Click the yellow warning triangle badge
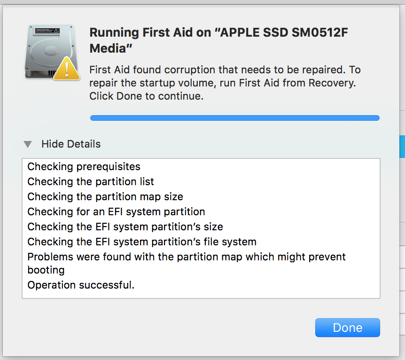The image size is (405, 360). coord(67,69)
